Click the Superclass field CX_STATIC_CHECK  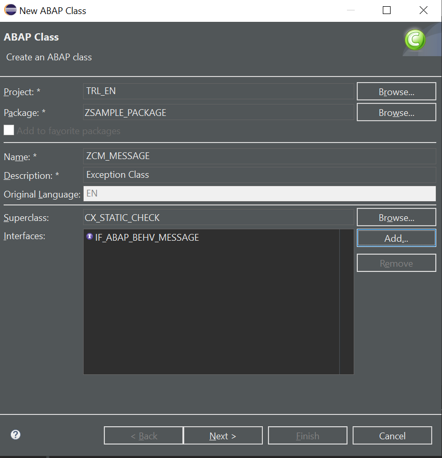click(x=219, y=217)
